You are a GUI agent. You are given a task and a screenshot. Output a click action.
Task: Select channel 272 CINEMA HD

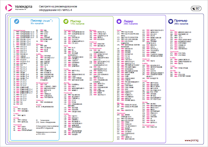tap(178, 45)
